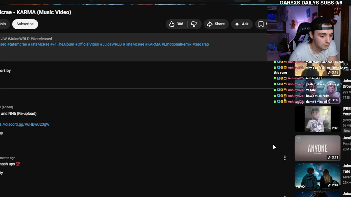Click the 'OARYXS DAILYS SUBS 0/6' overlay text
Viewport: 351px width, 197px height.
click(311, 3)
